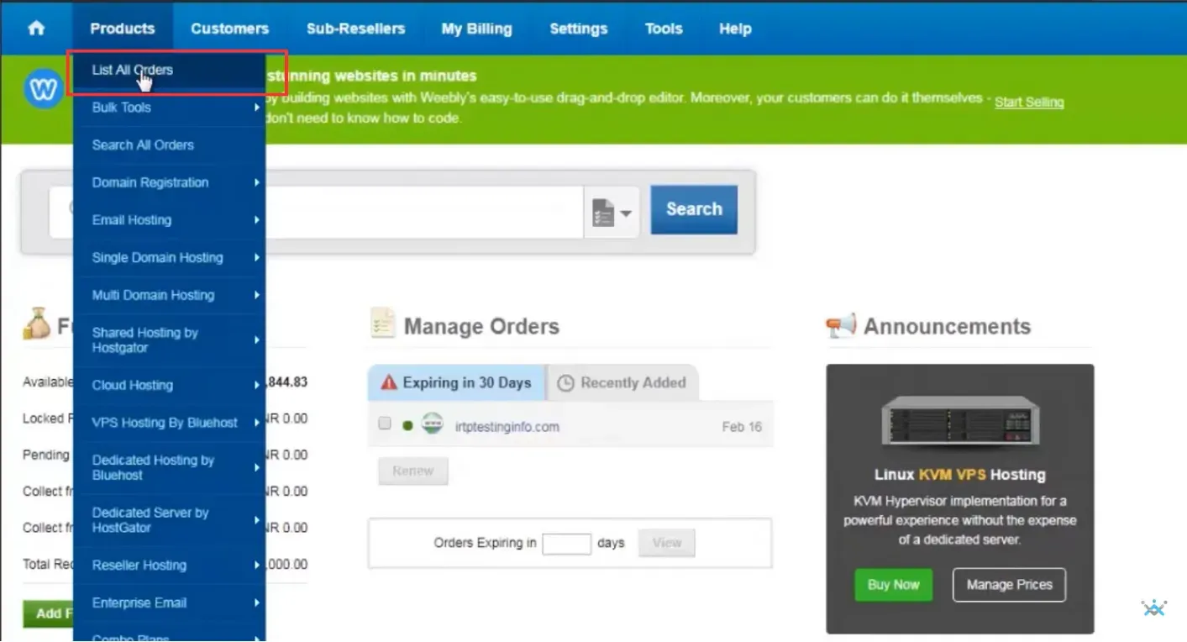
Task: Open the My Billing menu
Action: [476, 29]
